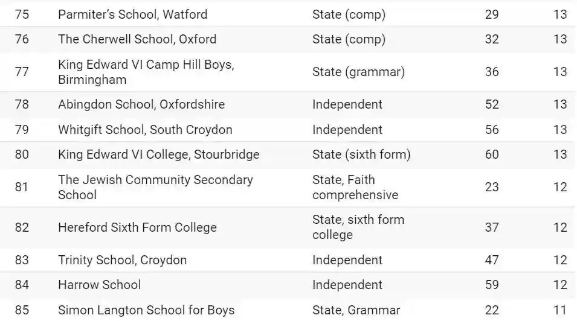Click Simon Langton School for Boys

click(146, 310)
